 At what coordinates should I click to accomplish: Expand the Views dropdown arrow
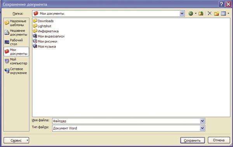coord(228,14)
